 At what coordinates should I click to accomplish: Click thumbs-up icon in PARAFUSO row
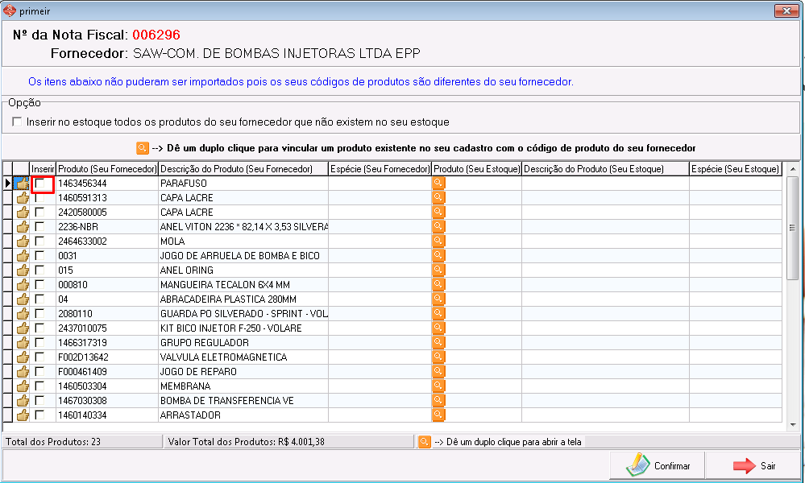pos(22,183)
